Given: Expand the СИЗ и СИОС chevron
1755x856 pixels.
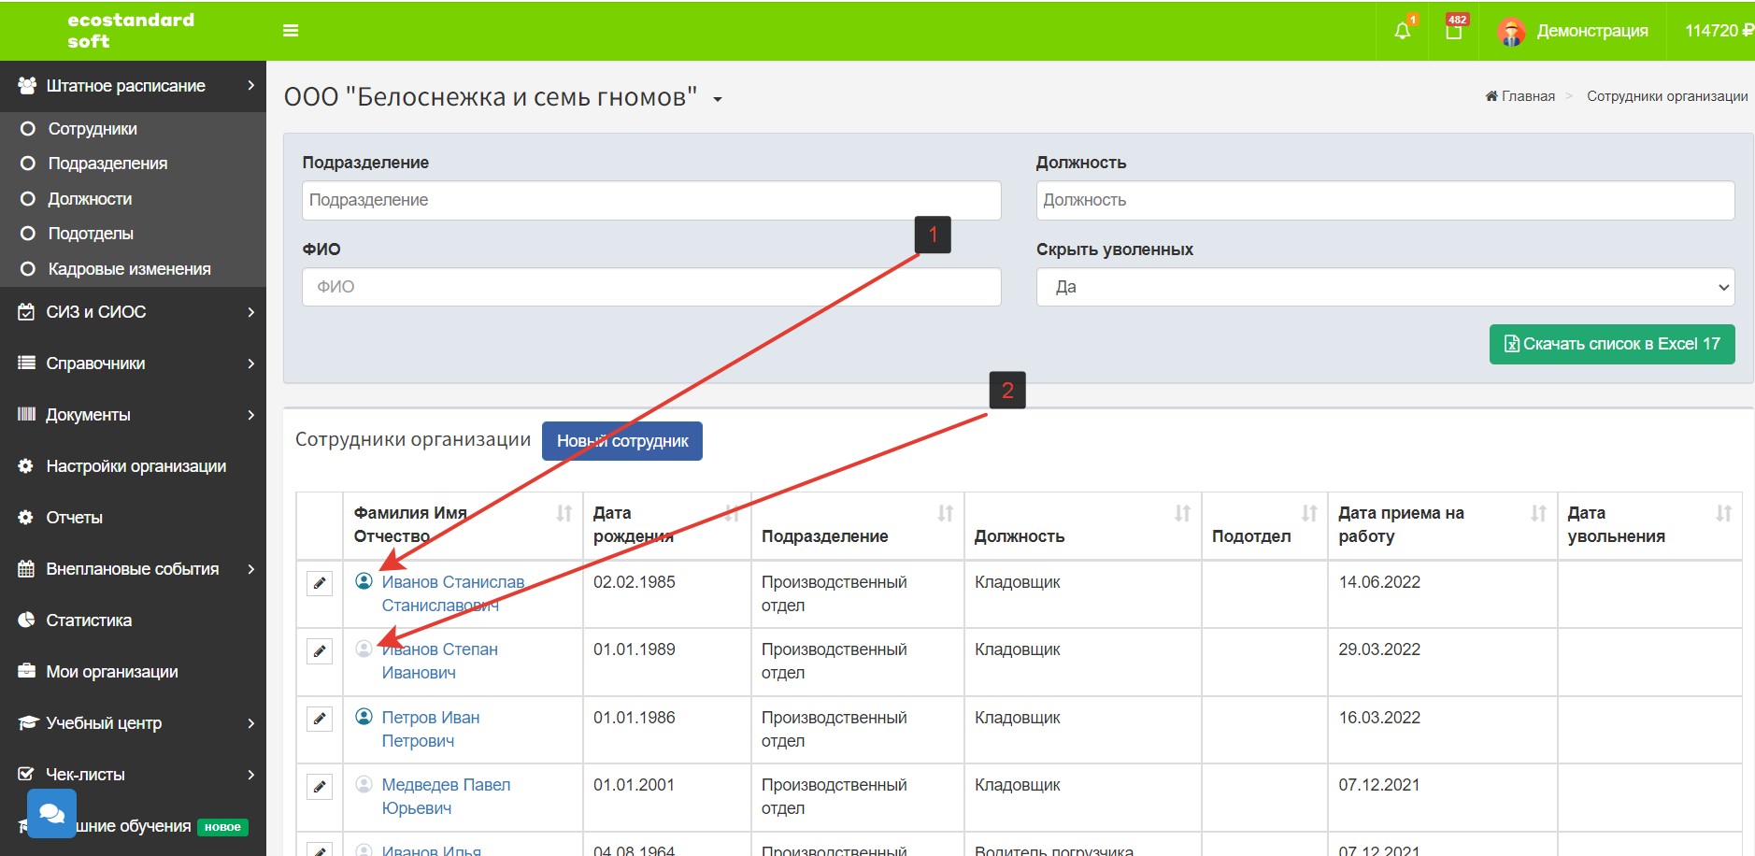Looking at the screenshot, I should (250, 312).
